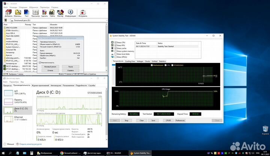Click WinRAR Repair (Исправить) toolbar icon
This screenshot has height=156, width=270.
pos(82,13)
